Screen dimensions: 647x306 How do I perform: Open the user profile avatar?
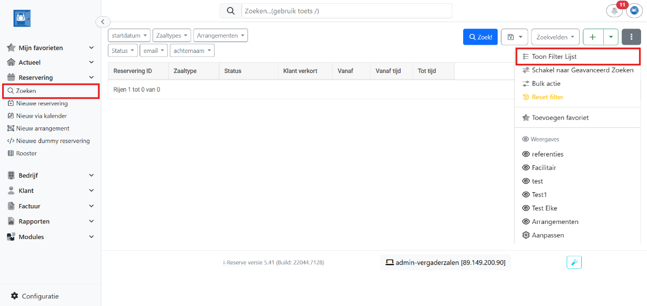(634, 11)
